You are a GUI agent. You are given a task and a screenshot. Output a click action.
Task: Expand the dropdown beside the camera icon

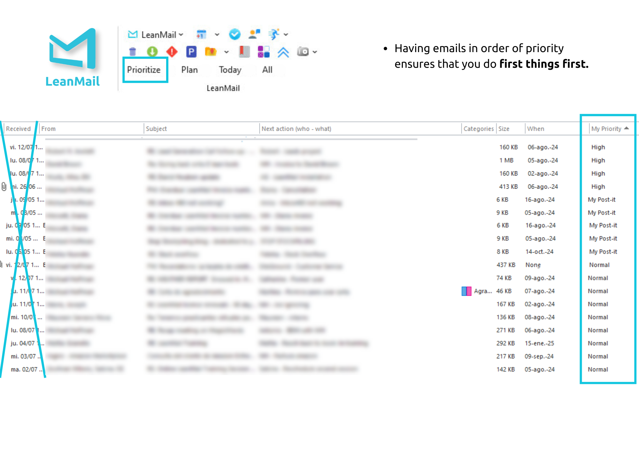click(315, 52)
